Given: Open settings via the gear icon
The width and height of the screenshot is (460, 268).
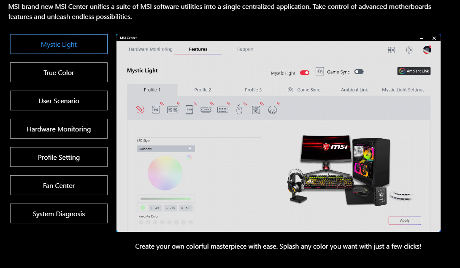Looking at the screenshot, I should [x=409, y=50].
